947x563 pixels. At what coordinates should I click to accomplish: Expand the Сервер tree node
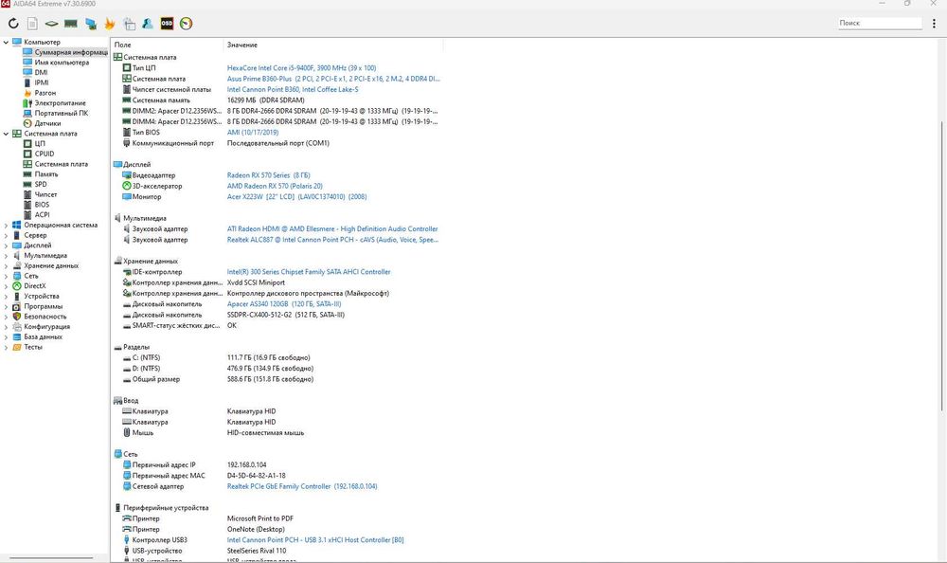pos(6,235)
